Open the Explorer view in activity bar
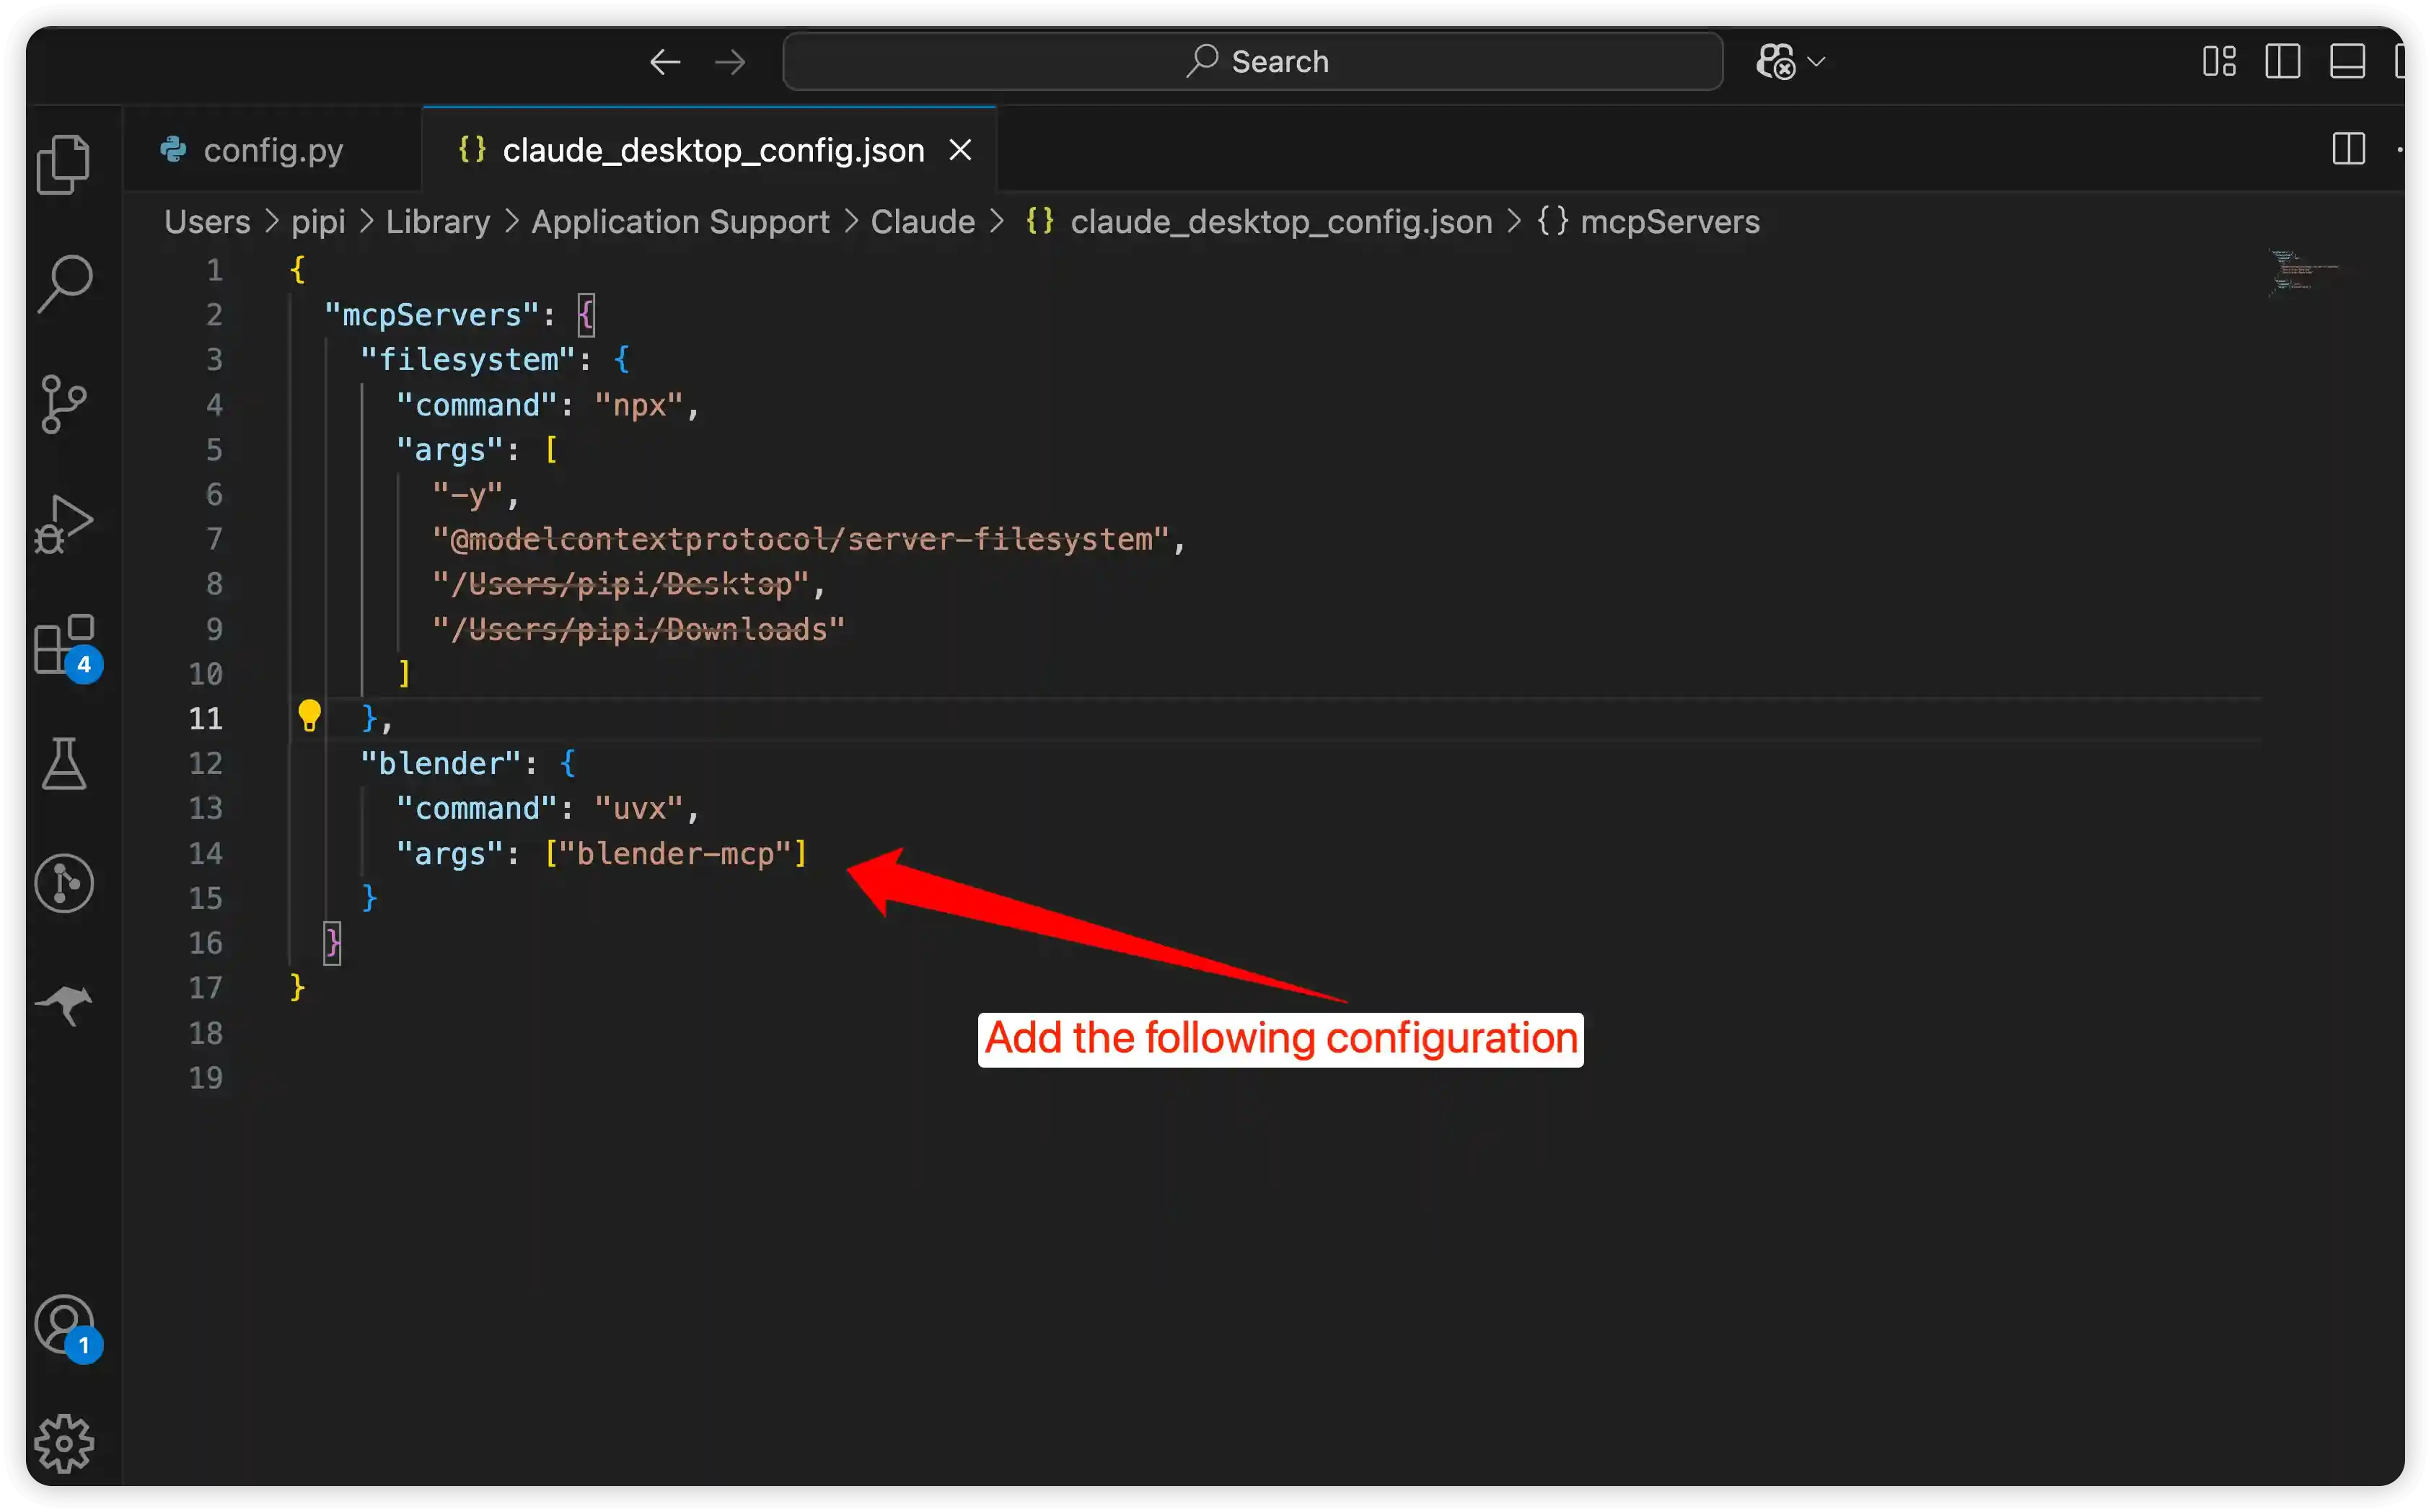Image resolution: width=2431 pixels, height=1512 pixels. (64, 164)
